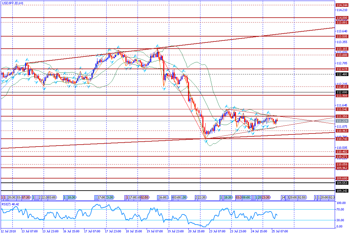This screenshot has width=352, height=235.
Task: Select the 110.963 price level label
Action: [x=342, y=131]
